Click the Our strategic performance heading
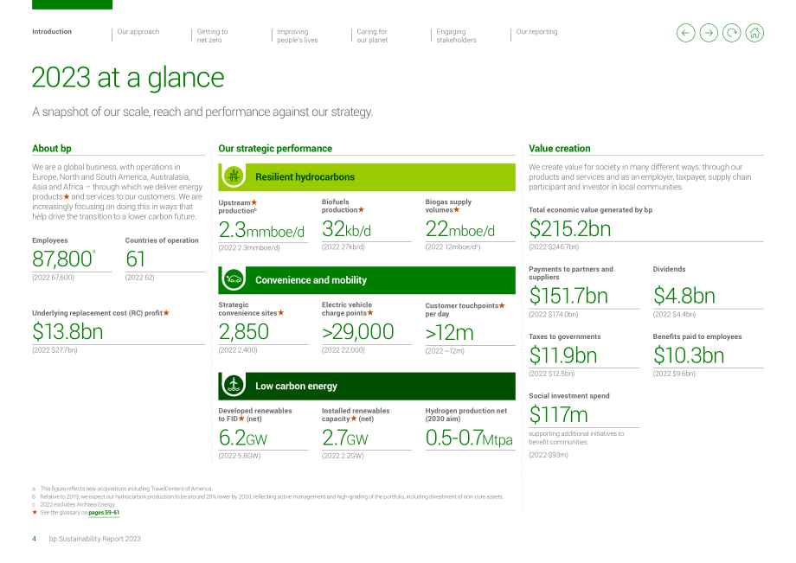This screenshot has width=796, height=563. (x=275, y=148)
